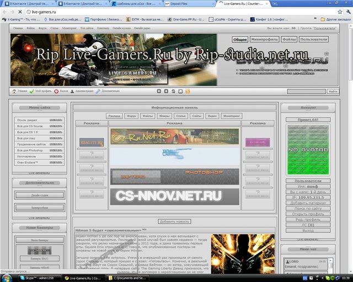Open a new browser tab

[x=275, y=4]
